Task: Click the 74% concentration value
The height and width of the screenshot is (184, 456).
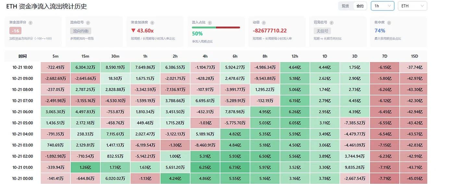Action: click(x=380, y=31)
